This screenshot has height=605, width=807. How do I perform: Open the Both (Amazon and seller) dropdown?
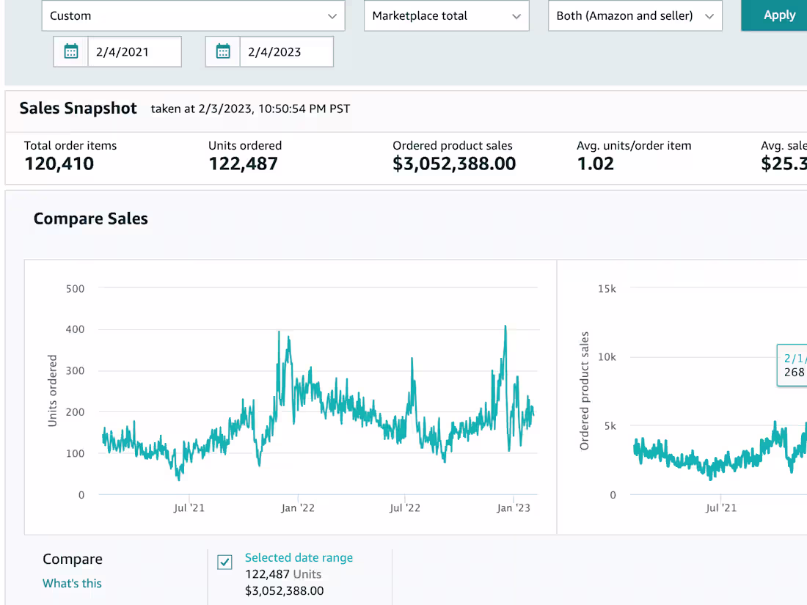tap(635, 15)
